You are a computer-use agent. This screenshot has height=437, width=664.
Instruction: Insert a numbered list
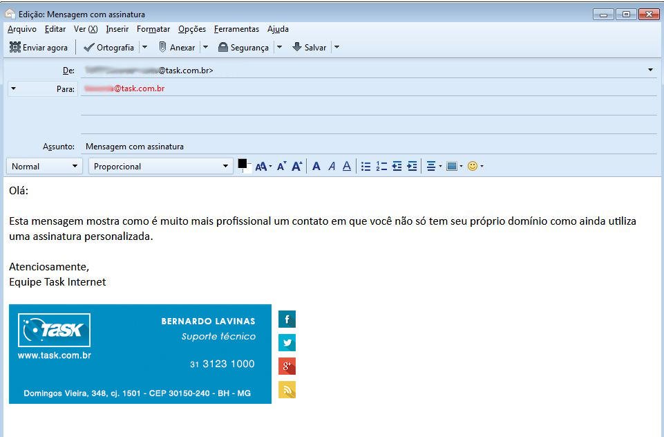coord(381,166)
